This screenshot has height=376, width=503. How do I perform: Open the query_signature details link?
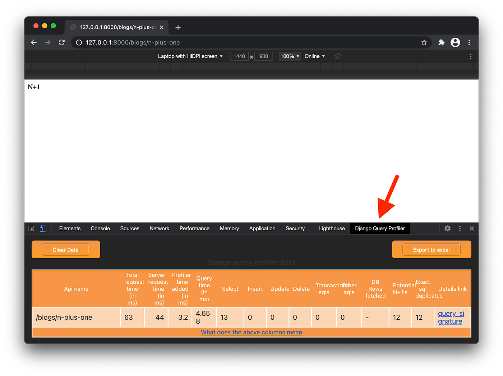451,318
